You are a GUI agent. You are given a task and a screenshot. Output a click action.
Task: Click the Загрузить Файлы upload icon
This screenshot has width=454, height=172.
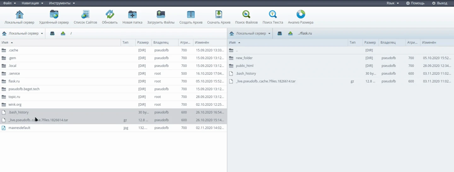pyautogui.click(x=161, y=15)
